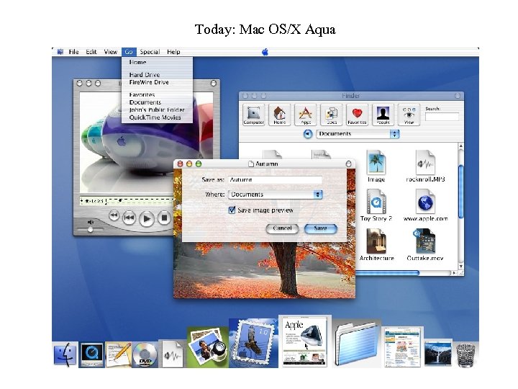Open the Documents path popup in Finder

(x=358, y=134)
